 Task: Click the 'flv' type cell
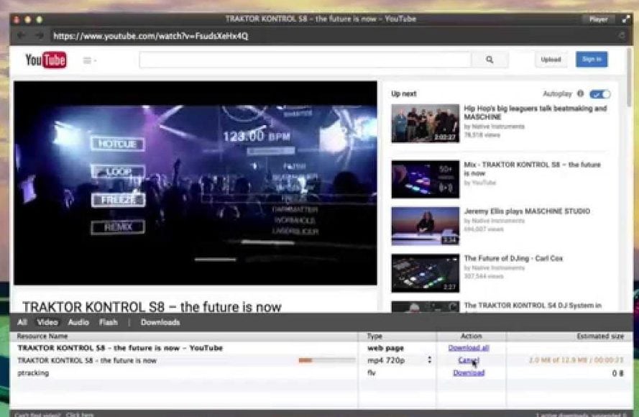click(x=372, y=373)
